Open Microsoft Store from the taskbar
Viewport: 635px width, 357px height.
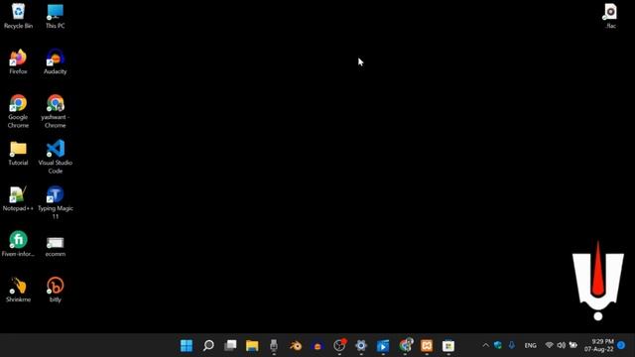pyautogui.click(x=448, y=345)
